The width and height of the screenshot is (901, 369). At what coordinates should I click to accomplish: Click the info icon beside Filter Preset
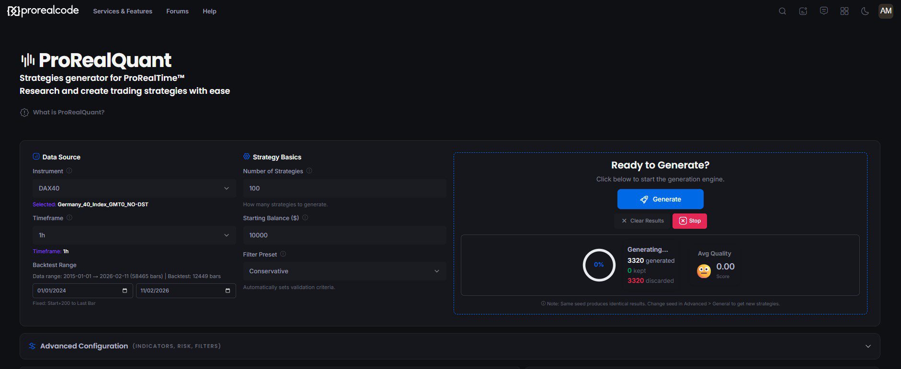pos(283,254)
